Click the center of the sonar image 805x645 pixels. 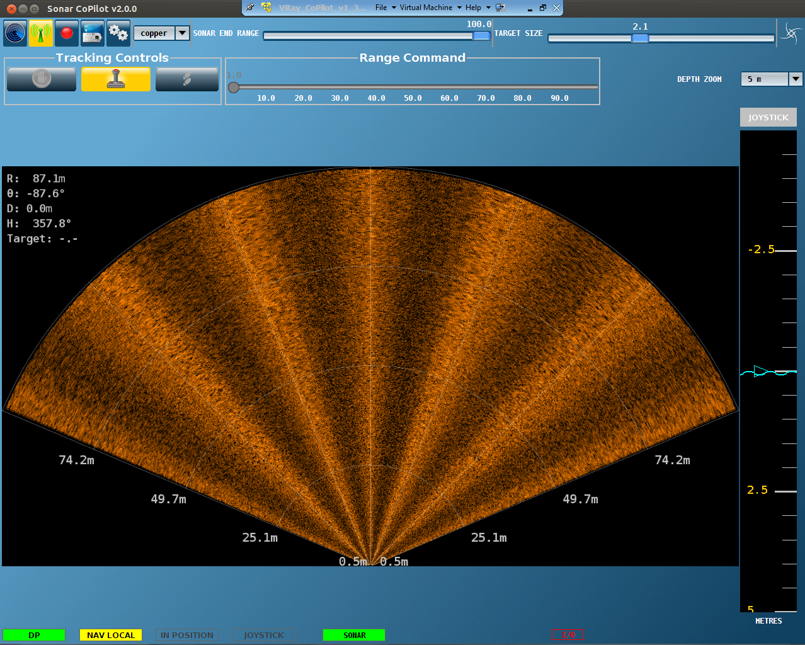click(x=370, y=367)
